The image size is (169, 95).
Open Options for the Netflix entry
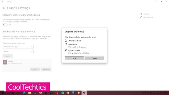pos(35,69)
